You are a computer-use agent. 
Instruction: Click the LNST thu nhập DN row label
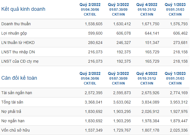point(18,52)
